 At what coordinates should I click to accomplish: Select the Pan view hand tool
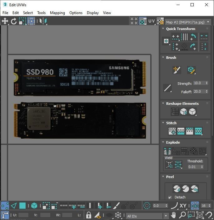pos(173,215)
